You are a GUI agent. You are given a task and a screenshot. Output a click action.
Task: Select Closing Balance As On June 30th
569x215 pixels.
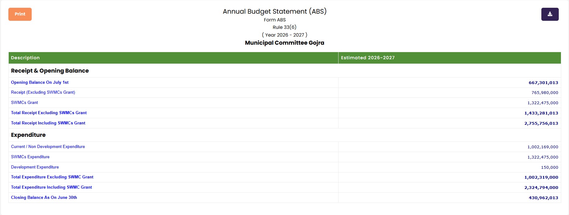(44, 198)
